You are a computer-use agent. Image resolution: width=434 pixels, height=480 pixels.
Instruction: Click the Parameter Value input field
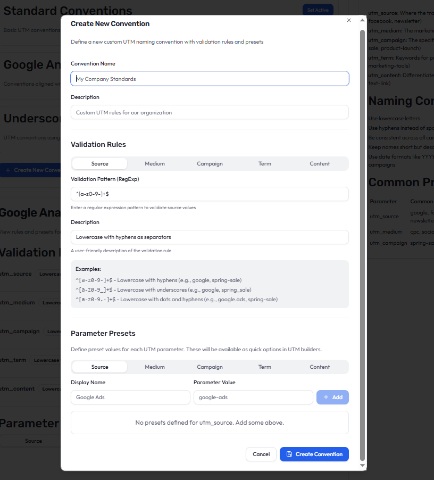coord(253,397)
